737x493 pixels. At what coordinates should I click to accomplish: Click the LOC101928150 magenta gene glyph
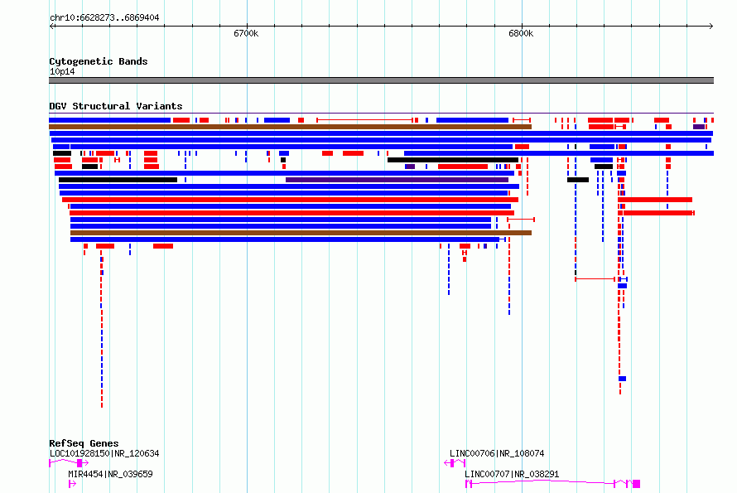pos(69,463)
